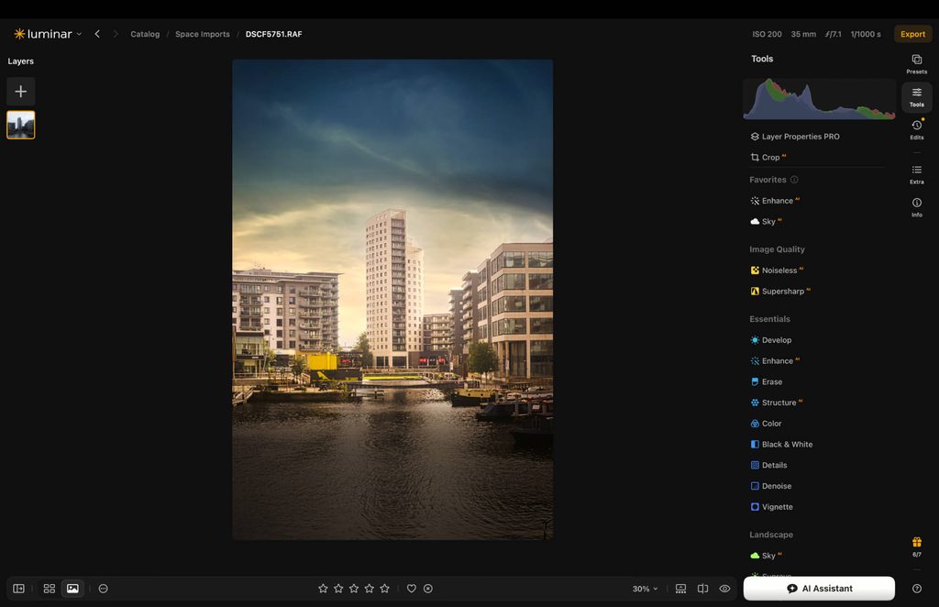Rate photo one star
939x607 pixels.
pyautogui.click(x=323, y=589)
